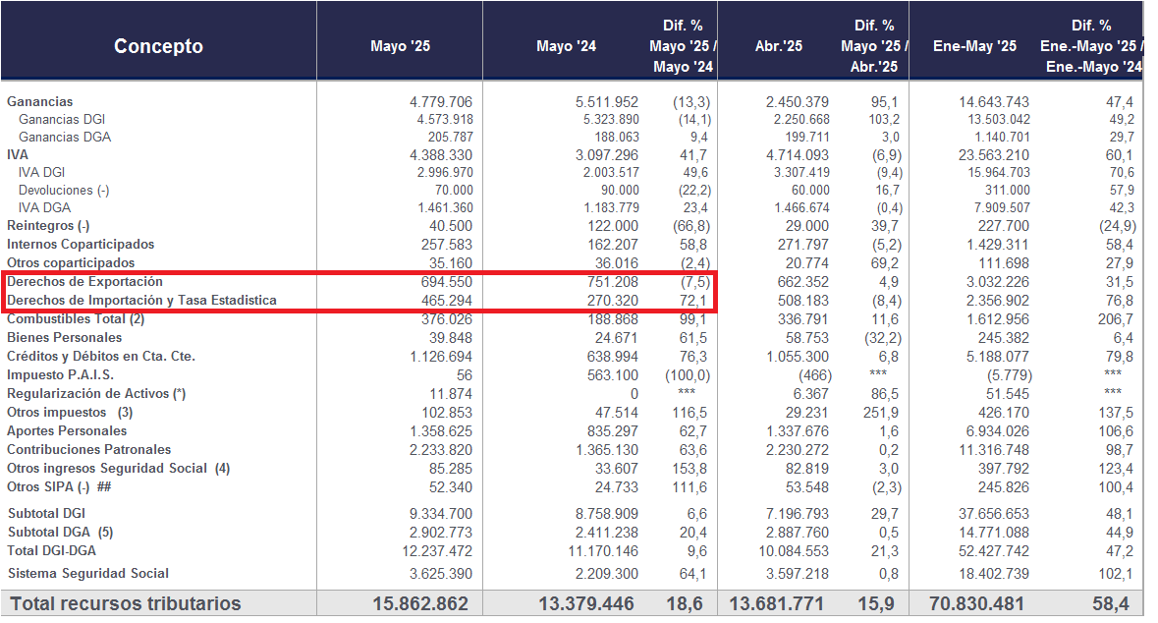The image size is (1158, 623).
Task: Click the 'Otros impuestos (3)' row label
Action: pyautogui.click(x=70, y=412)
